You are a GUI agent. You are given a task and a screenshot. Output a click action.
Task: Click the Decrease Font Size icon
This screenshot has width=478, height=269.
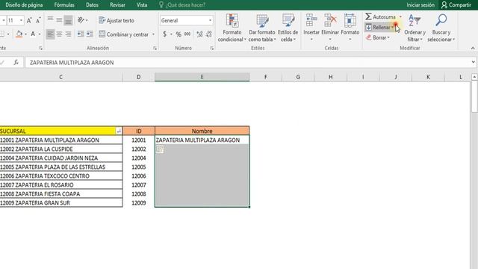click(x=38, y=20)
